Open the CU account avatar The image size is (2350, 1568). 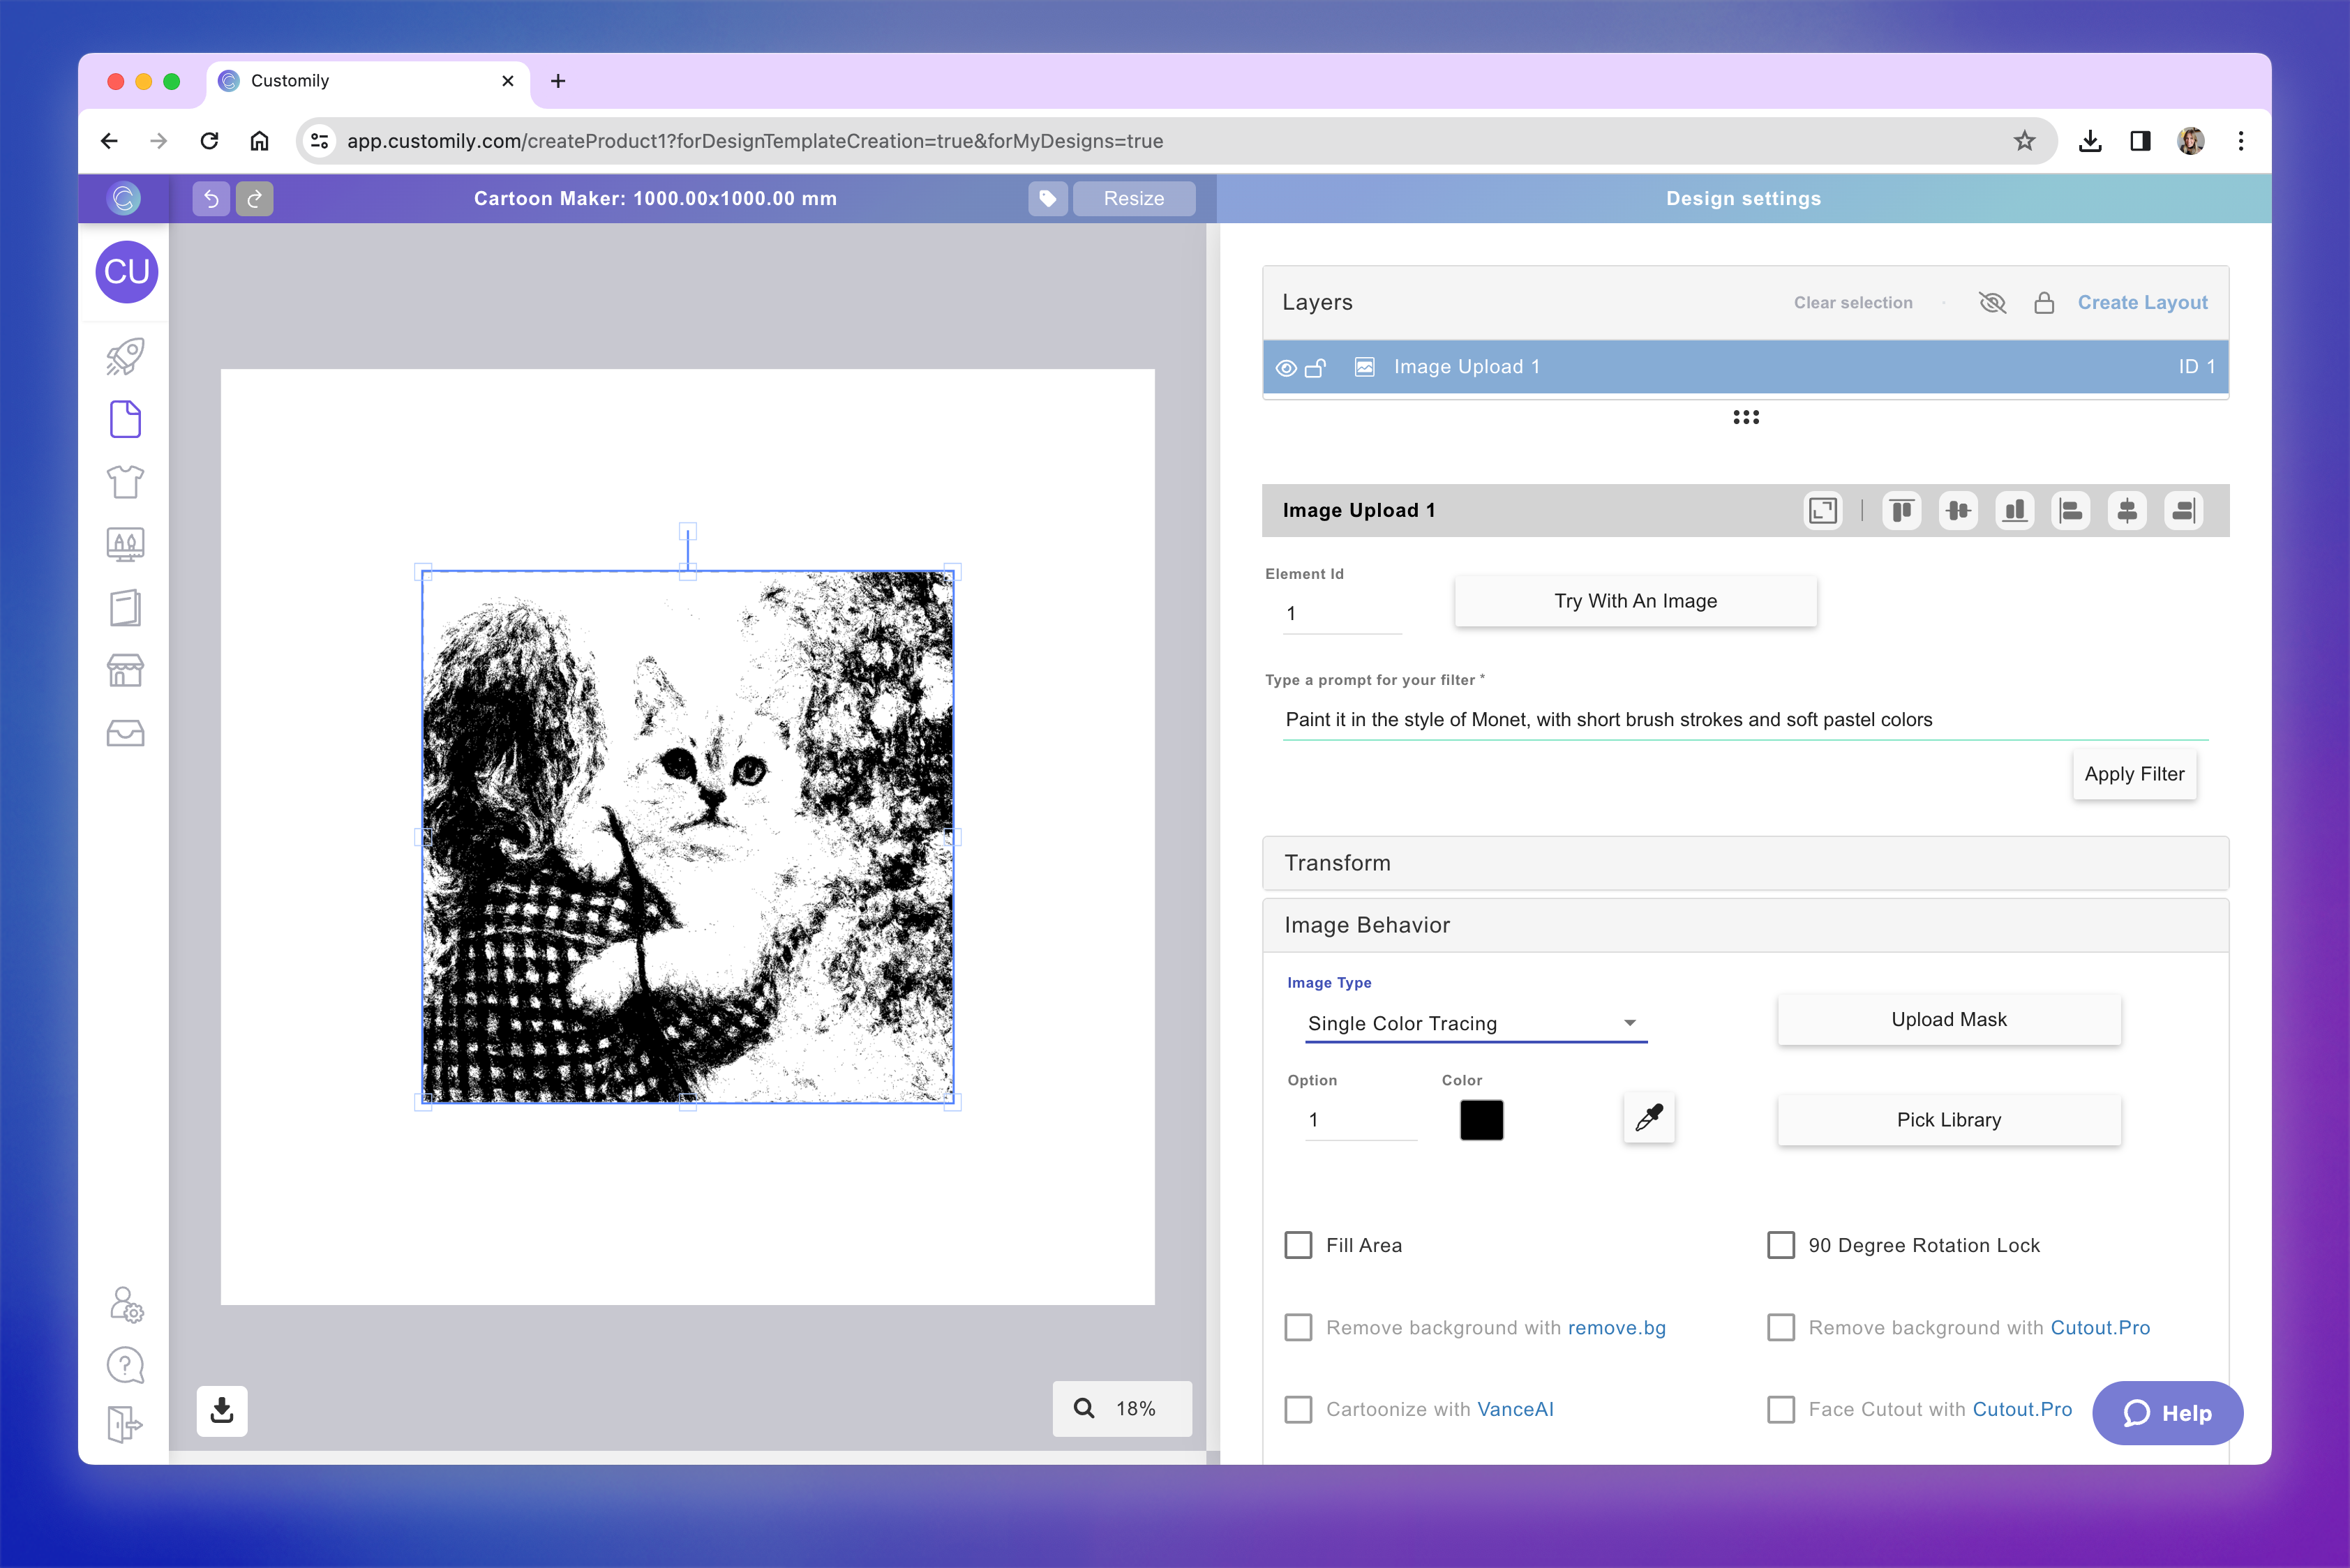[x=126, y=271]
